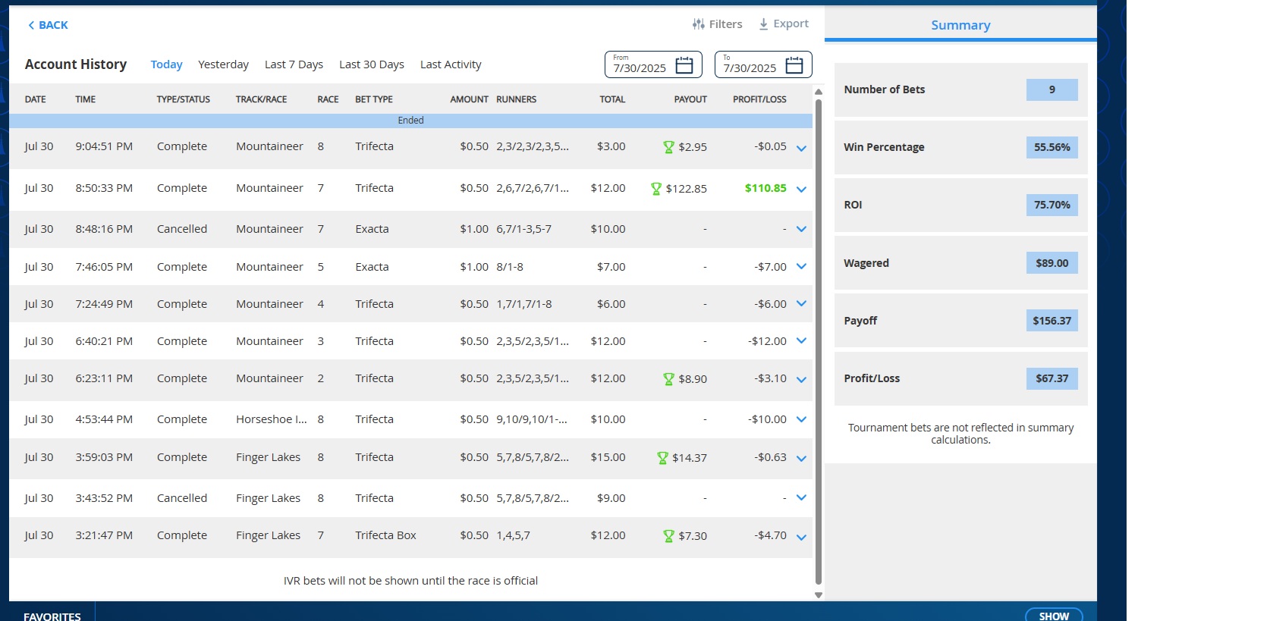Click the scrollbar down arrow
The width and height of the screenshot is (1273, 621).
click(819, 595)
